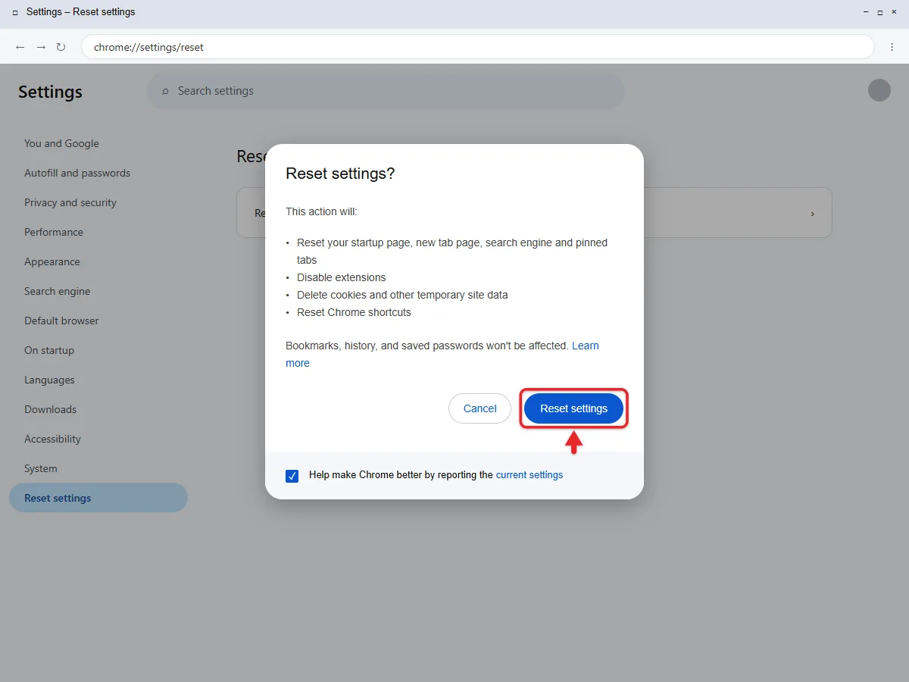Click the profile avatar in Settings header
Screen dimensions: 909x682
coord(879,90)
